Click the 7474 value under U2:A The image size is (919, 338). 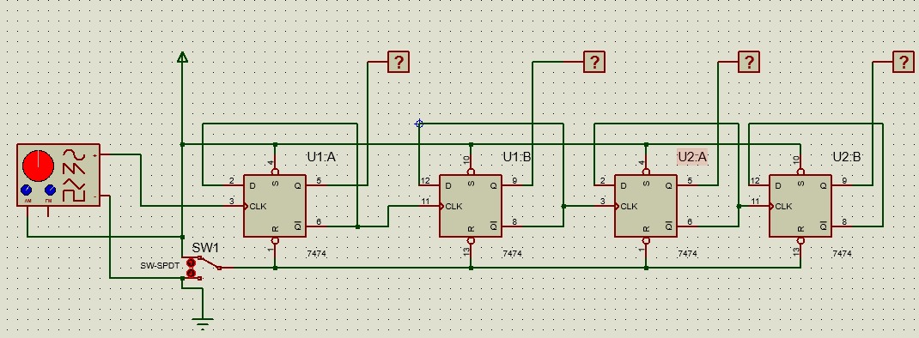687,254
